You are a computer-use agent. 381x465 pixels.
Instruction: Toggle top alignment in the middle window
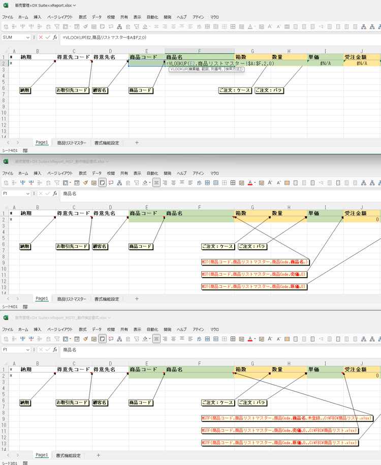point(182,183)
